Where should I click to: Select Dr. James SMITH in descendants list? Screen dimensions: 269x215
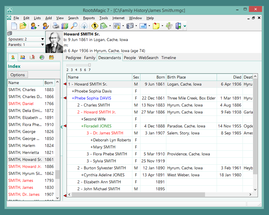(x=105, y=133)
